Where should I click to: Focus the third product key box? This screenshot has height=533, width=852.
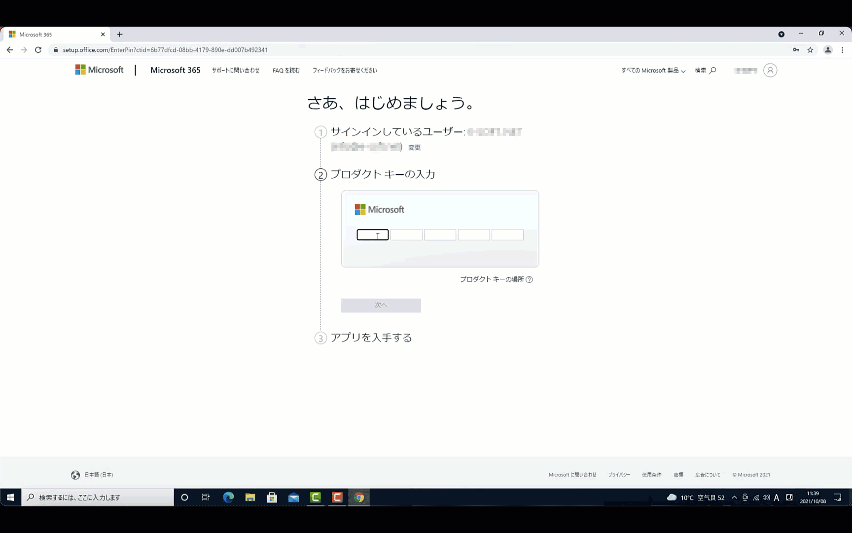(440, 235)
